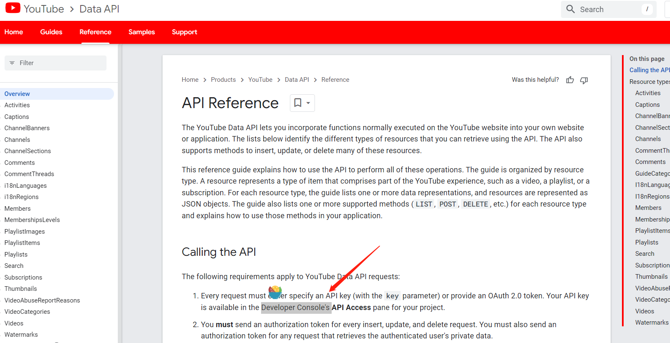
Task: Click the Data API header link
Action: click(x=99, y=9)
